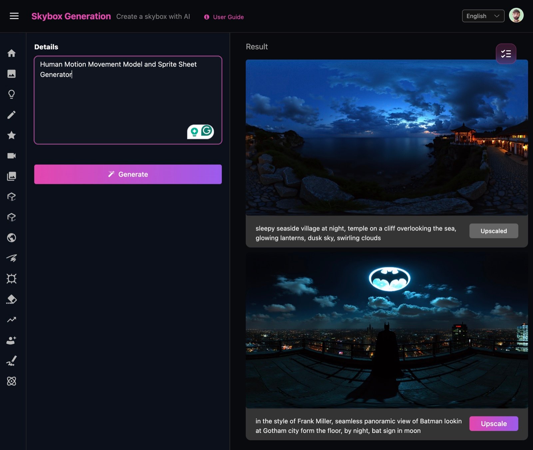Open the brush stroke sidebar icon

pyautogui.click(x=12, y=361)
